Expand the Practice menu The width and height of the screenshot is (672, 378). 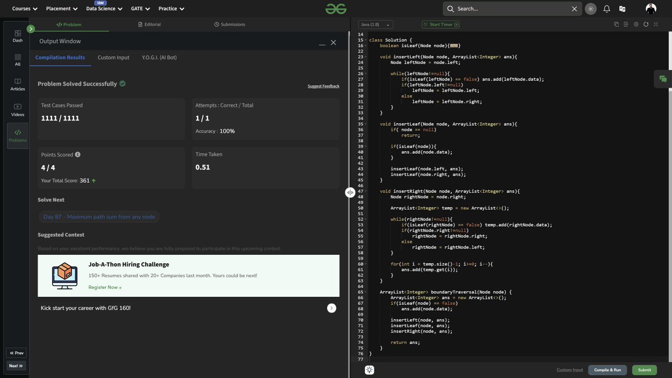171,9
